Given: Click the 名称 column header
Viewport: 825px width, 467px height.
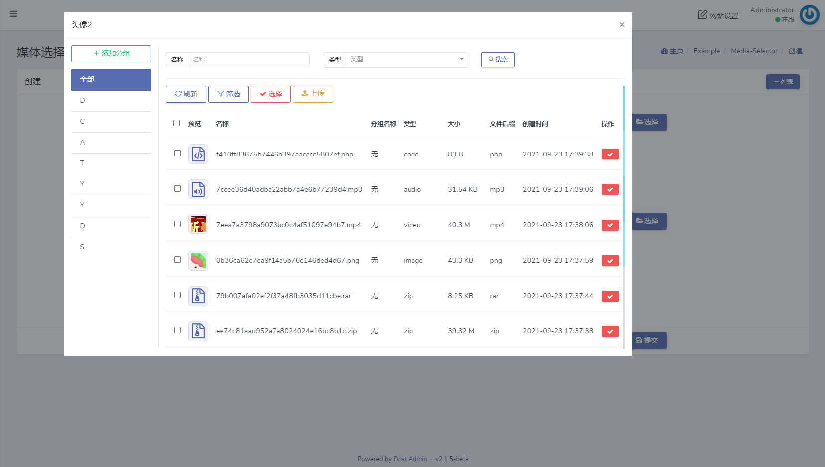Looking at the screenshot, I should (222, 124).
